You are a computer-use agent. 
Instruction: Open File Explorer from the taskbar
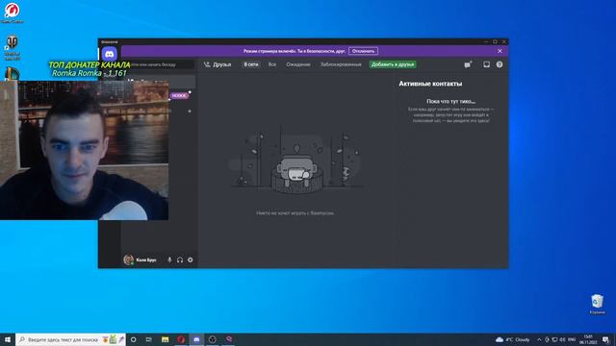click(165, 339)
